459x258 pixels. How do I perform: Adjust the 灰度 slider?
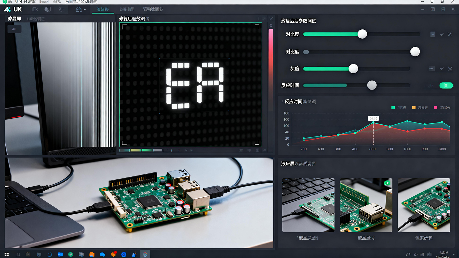pos(353,69)
